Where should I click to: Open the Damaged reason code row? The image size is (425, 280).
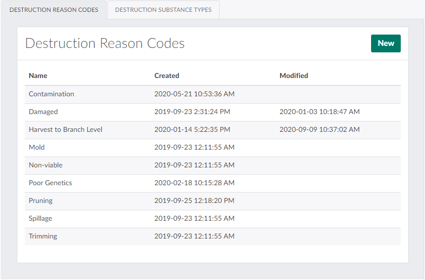coord(43,112)
